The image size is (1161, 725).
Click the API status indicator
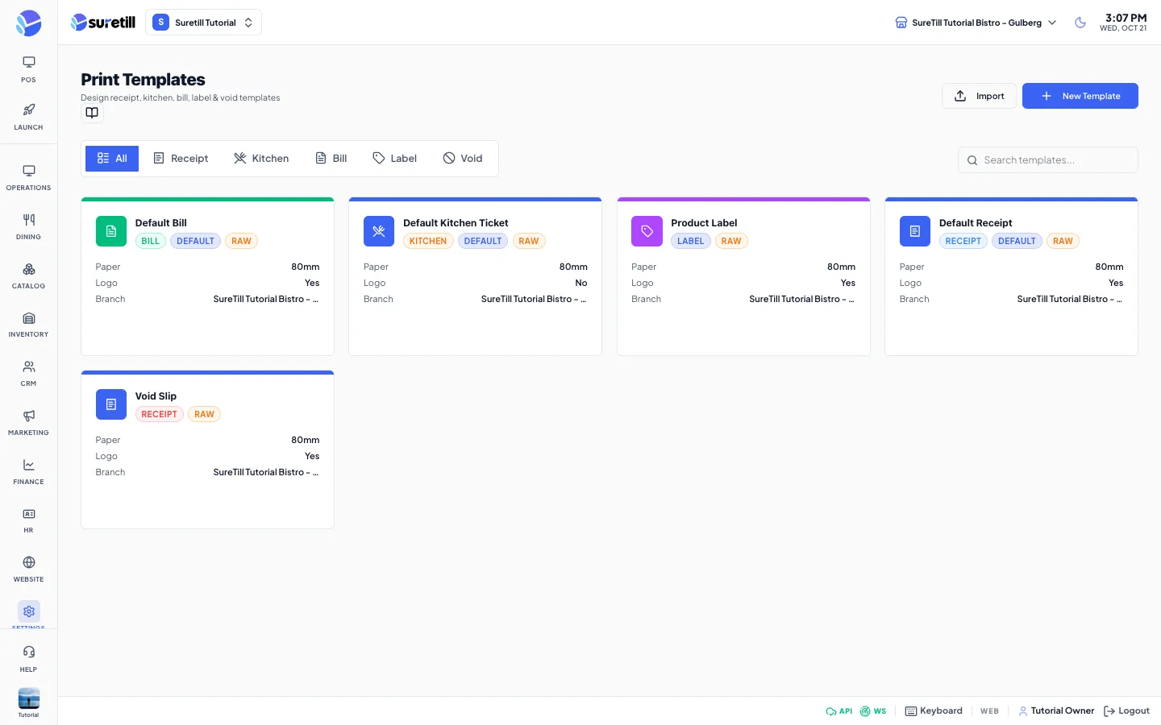pyautogui.click(x=839, y=711)
